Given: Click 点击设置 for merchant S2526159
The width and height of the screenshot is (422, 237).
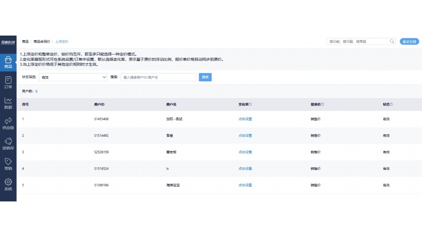Looking at the screenshot, I should 245,152.
